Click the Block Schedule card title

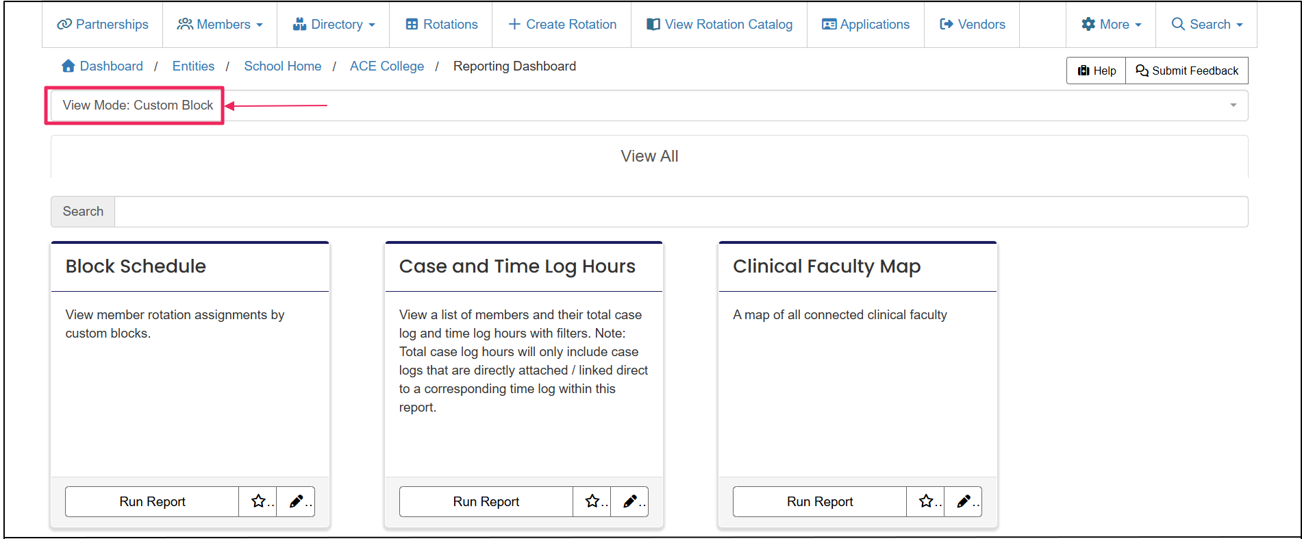coord(136,266)
